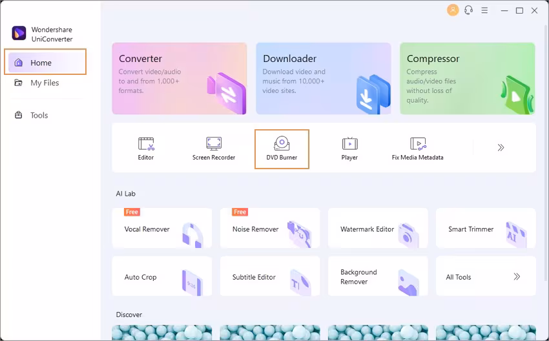Expand All Tools list
The height and width of the screenshot is (341, 549).
pyautogui.click(x=486, y=276)
